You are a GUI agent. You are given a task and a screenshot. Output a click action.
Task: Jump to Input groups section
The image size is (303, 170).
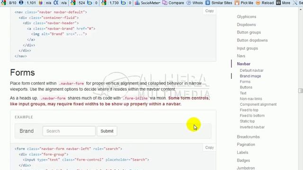(x=247, y=48)
